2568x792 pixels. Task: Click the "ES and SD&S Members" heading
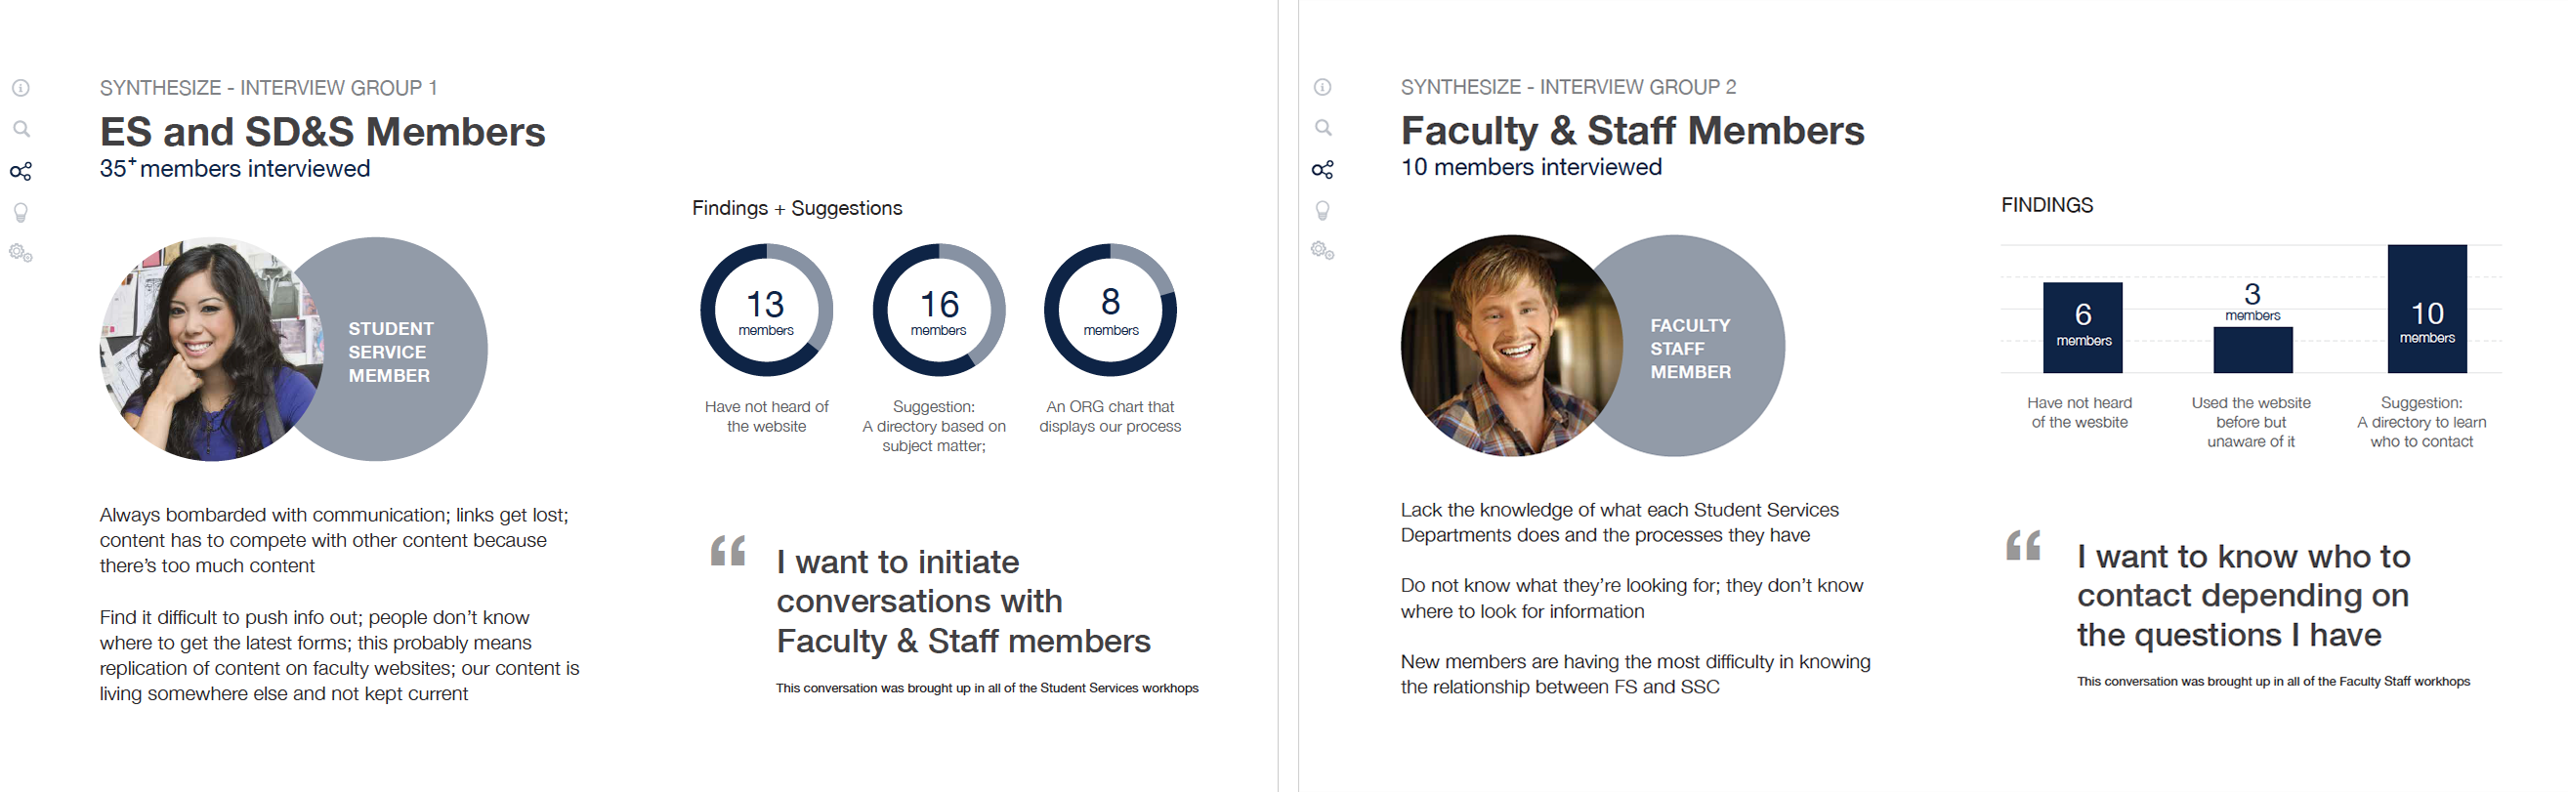pos(323,132)
